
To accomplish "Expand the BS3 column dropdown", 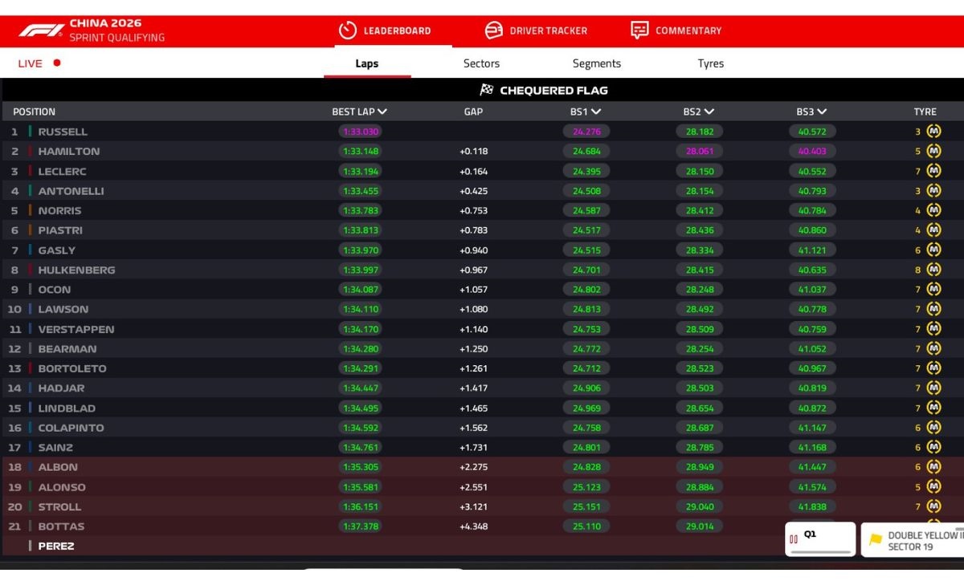I will point(821,112).
